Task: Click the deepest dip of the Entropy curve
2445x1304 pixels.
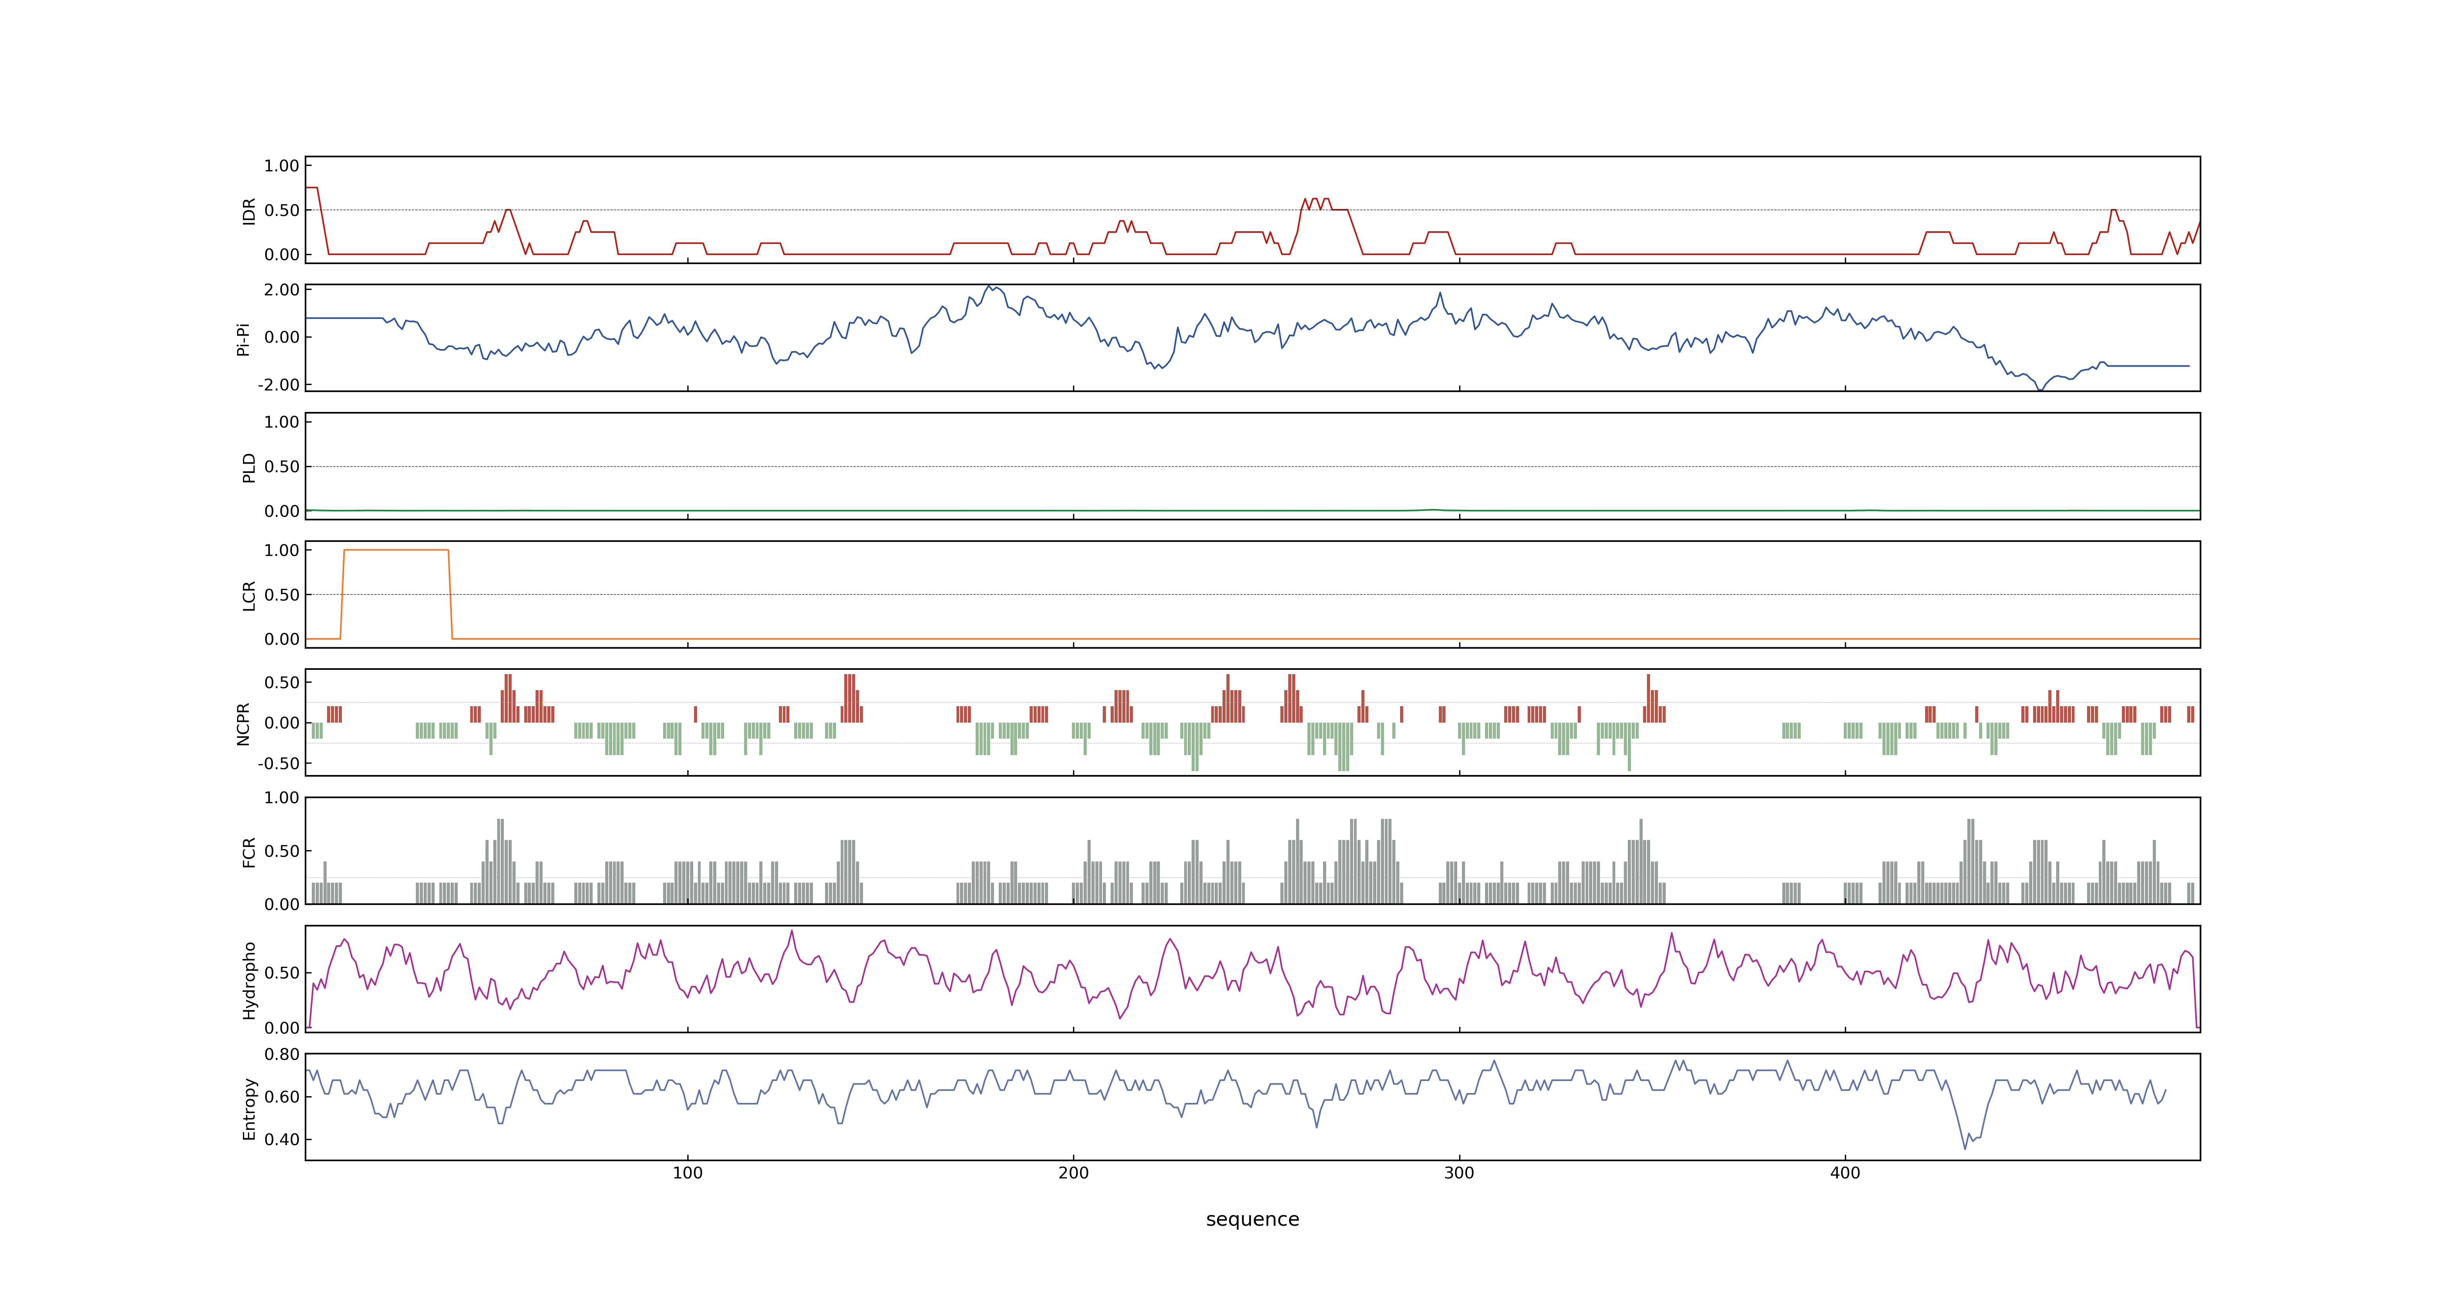Action: click(1965, 1148)
